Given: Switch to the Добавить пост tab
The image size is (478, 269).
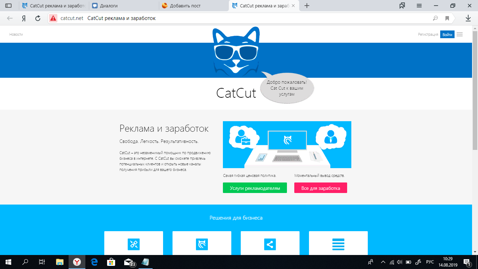Looking at the screenshot, I should point(194,6).
